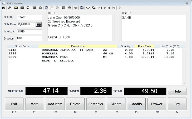Open the calculator beside Sale Date

[x=39, y=25]
